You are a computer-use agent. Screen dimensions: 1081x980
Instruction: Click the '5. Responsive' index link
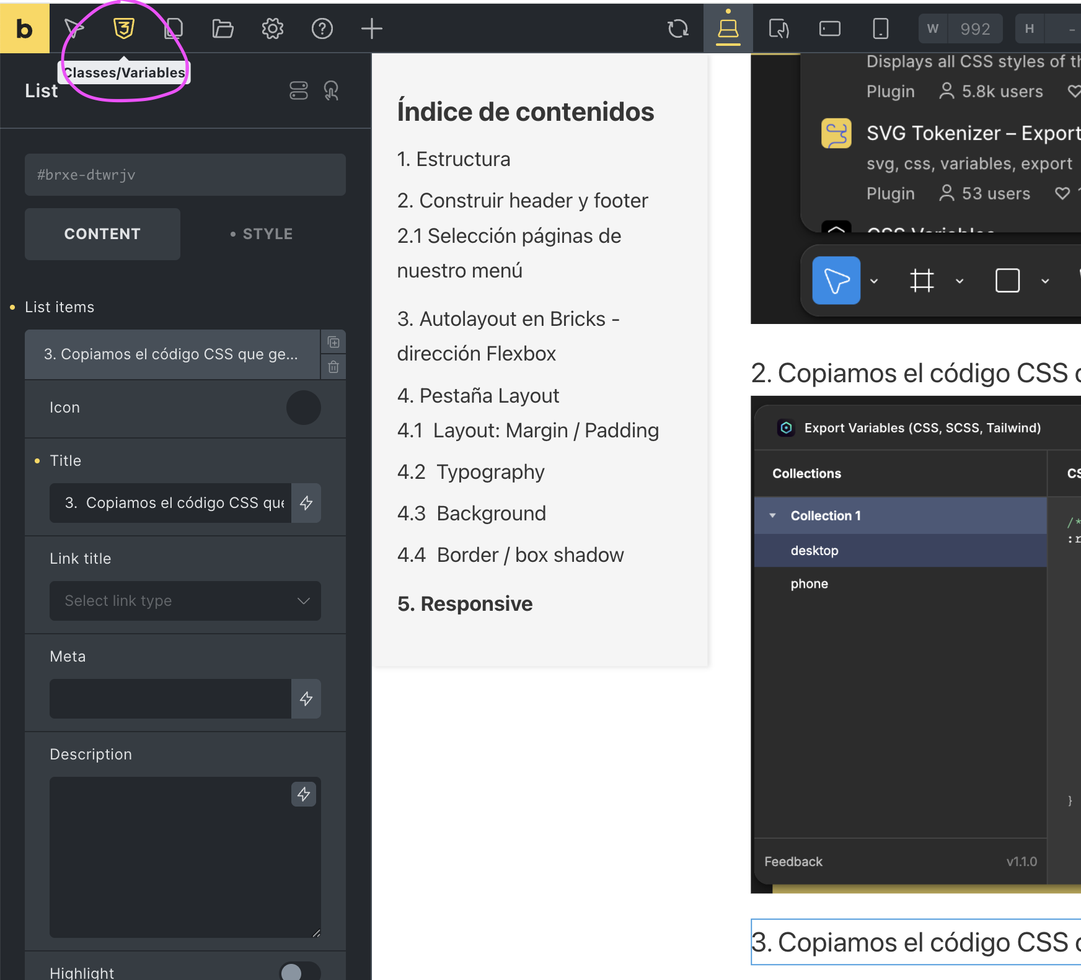[465, 604]
